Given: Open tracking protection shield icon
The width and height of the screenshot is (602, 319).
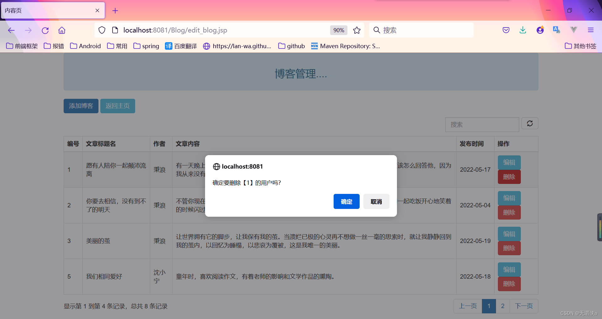Looking at the screenshot, I should (x=102, y=30).
